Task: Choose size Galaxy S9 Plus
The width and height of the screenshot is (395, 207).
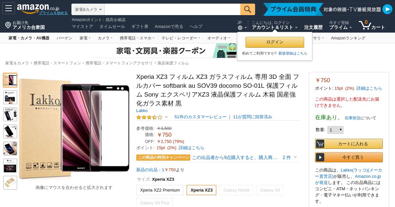Action: (155, 203)
